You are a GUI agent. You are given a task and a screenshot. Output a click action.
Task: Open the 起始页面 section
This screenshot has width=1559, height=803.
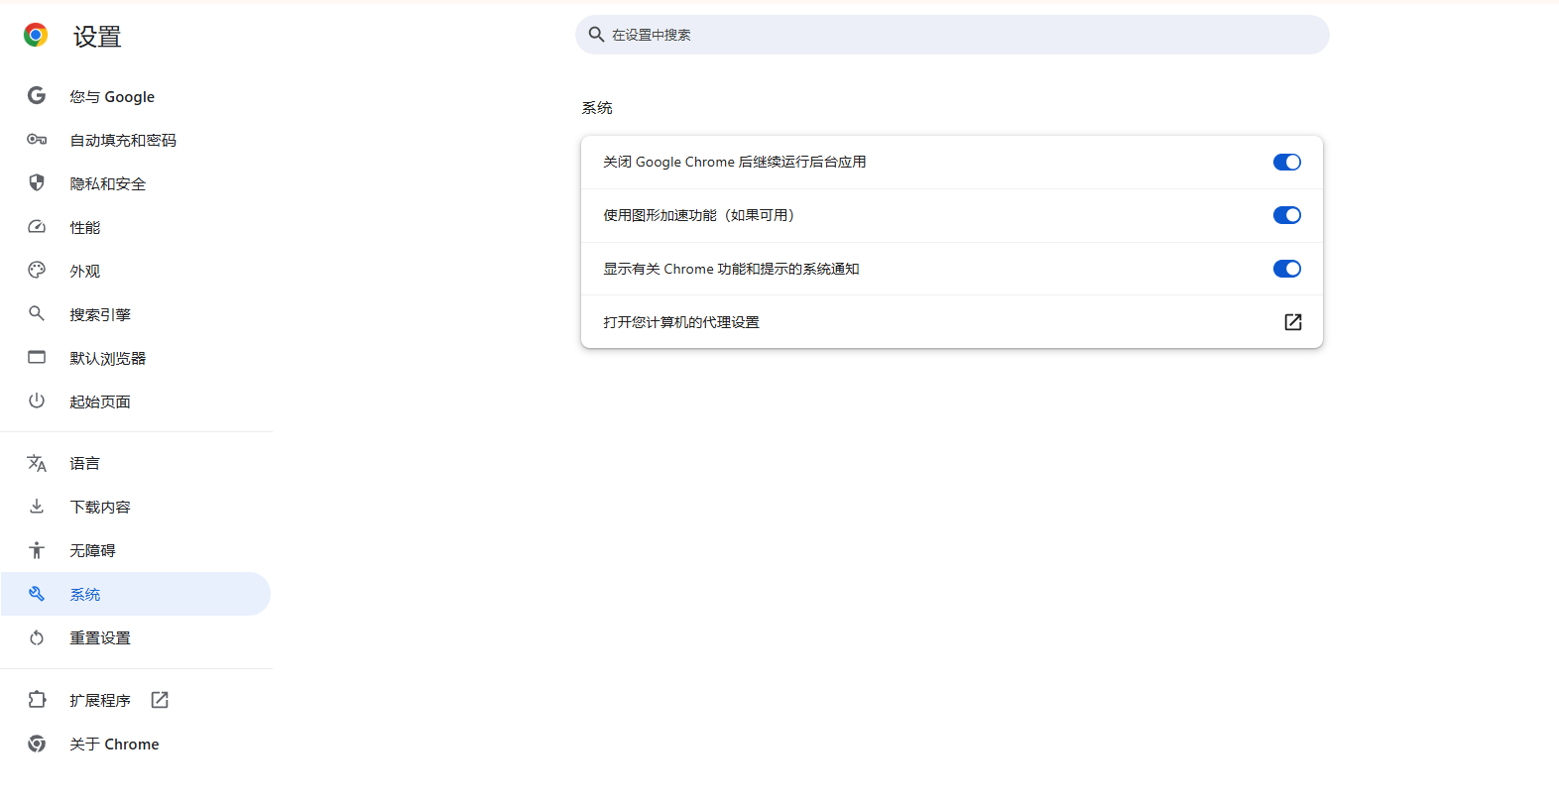(136, 401)
